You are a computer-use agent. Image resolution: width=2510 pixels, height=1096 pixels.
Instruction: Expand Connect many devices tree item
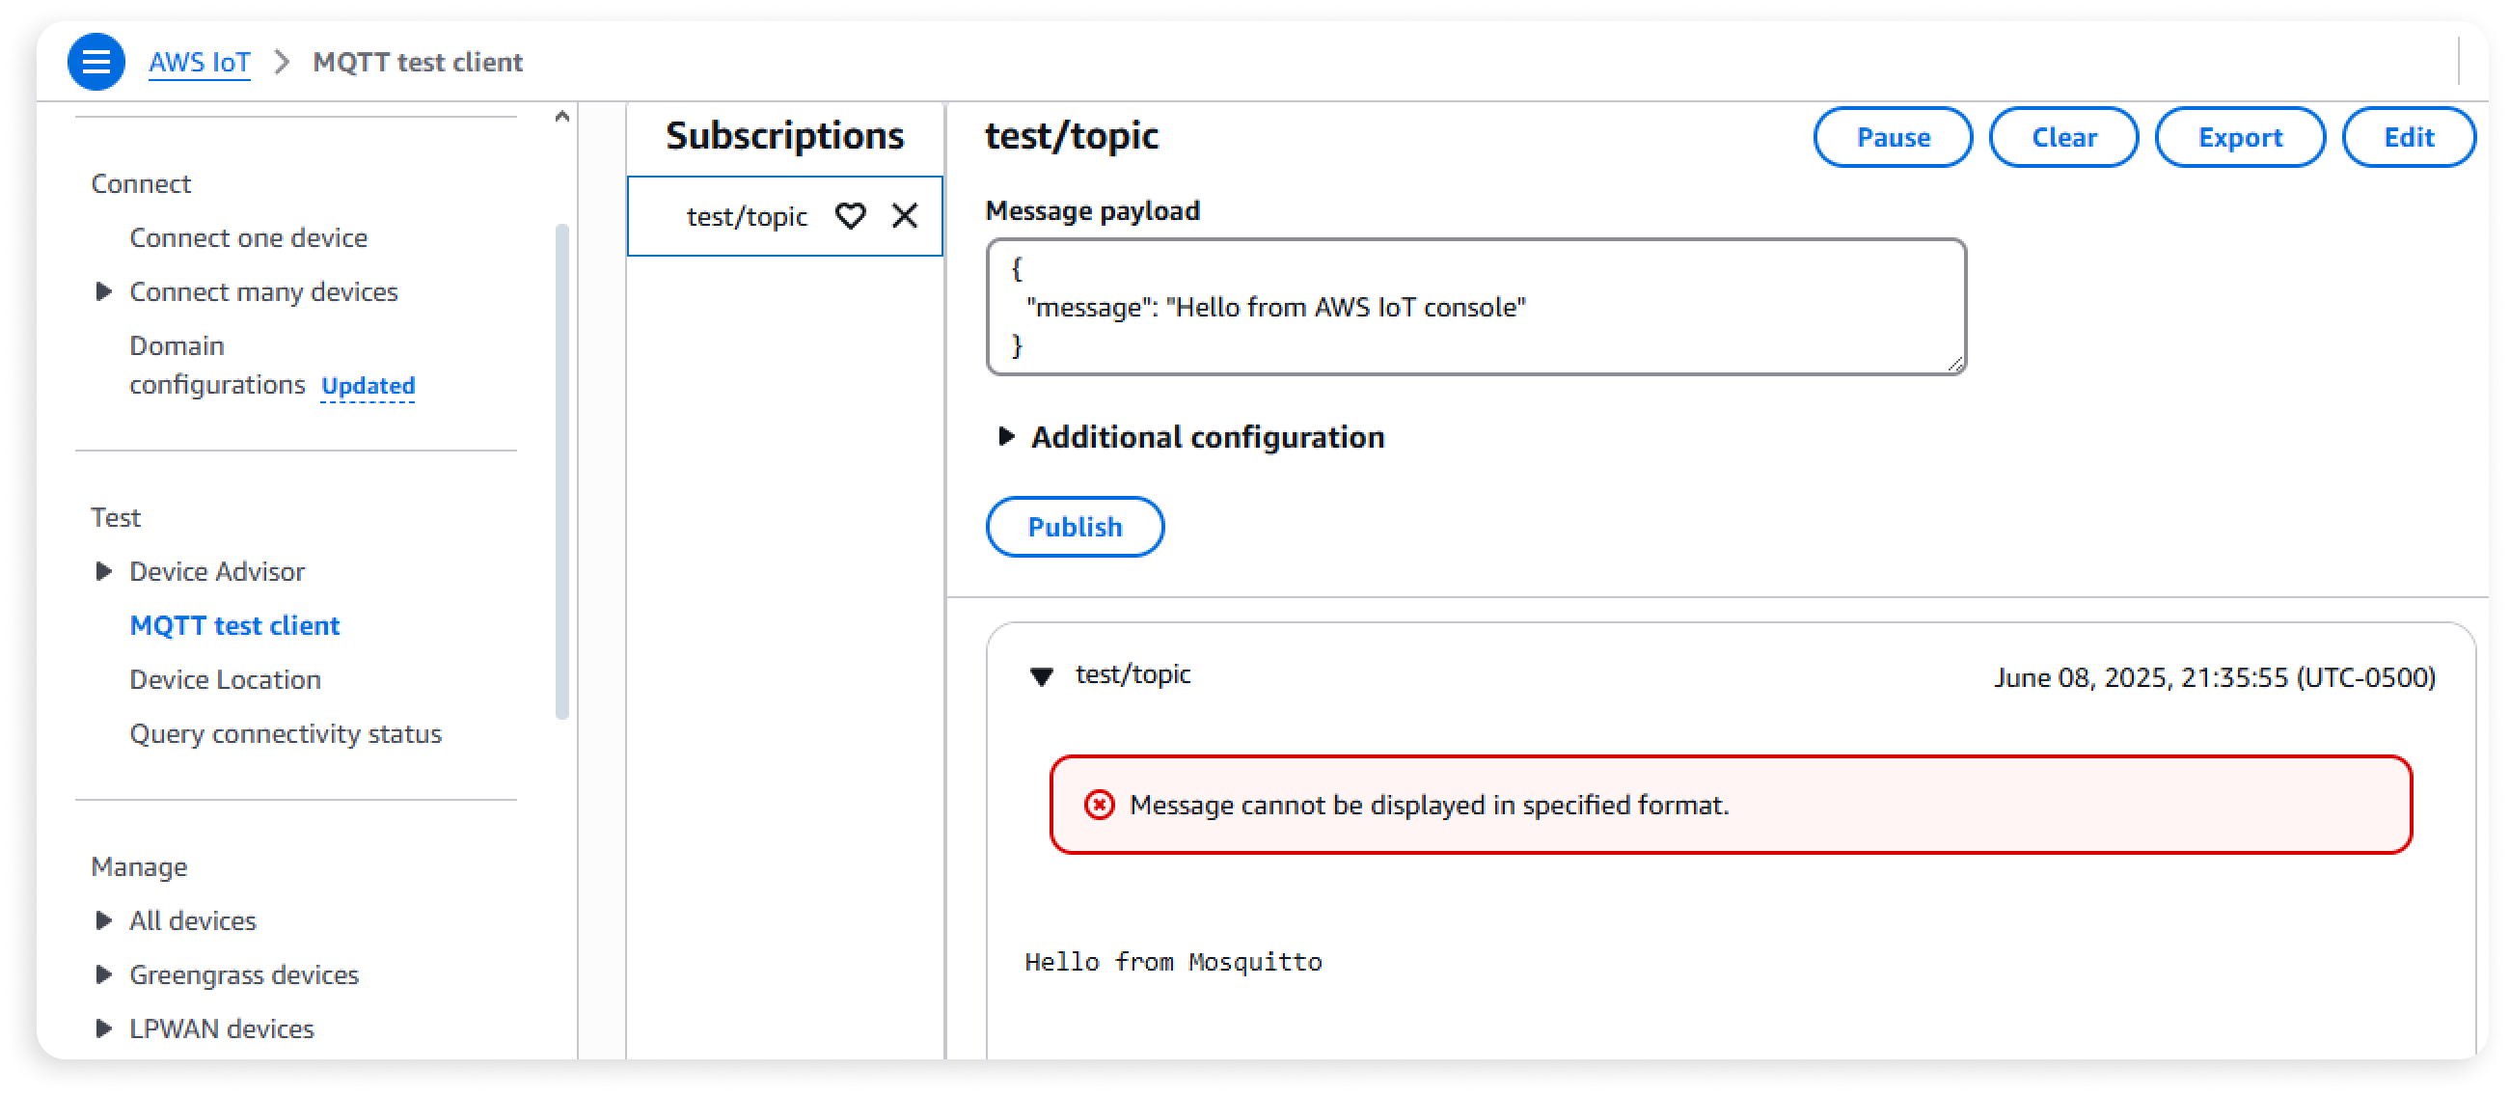(103, 291)
